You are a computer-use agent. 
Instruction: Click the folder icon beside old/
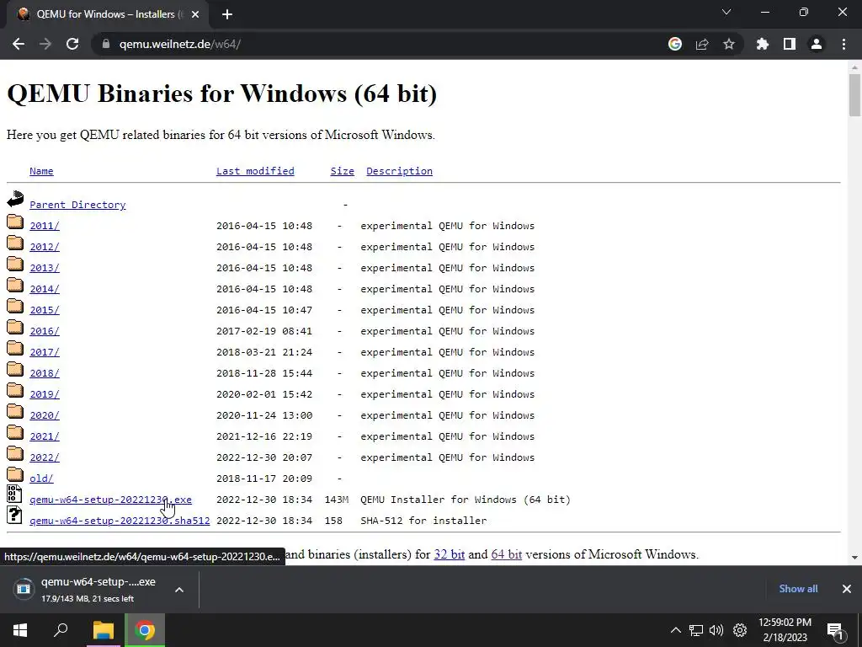15,475
